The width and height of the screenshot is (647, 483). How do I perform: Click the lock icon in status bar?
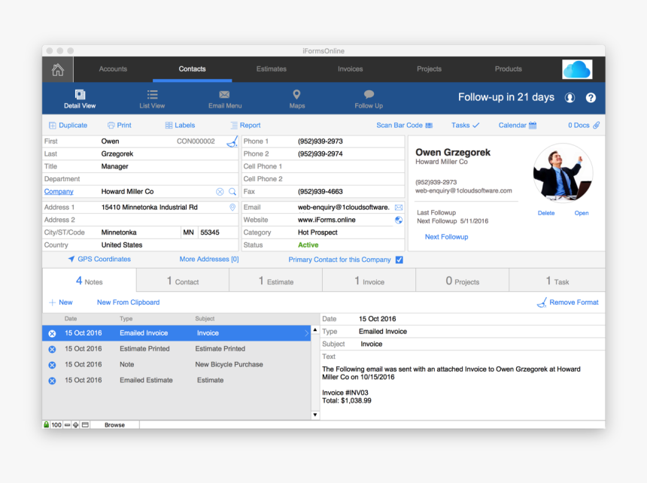(46, 424)
